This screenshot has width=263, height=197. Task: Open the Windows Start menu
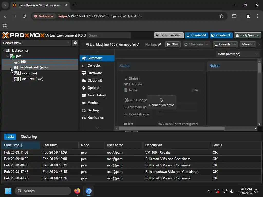pos(8,191)
